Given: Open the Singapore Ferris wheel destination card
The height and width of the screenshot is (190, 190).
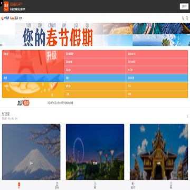Looking at the screenshot, I should pyautogui.click(x=95, y=152).
